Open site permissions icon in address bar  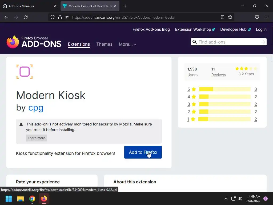(67, 17)
